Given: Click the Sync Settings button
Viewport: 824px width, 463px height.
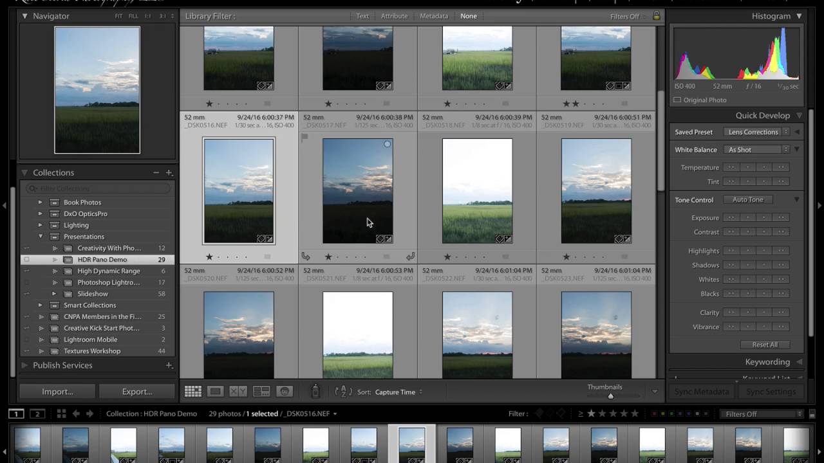Looking at the screenshot, I should (771, 392).
